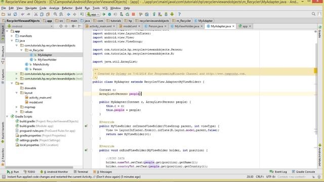Open the File menu
The width and height of the screenshot is (324, 182).
[x=4, y=8]
